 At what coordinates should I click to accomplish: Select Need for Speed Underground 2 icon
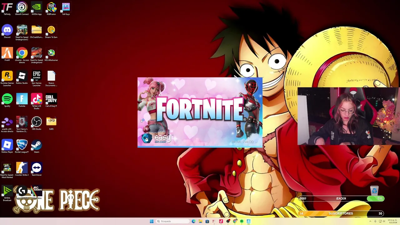tap(22, 33)
